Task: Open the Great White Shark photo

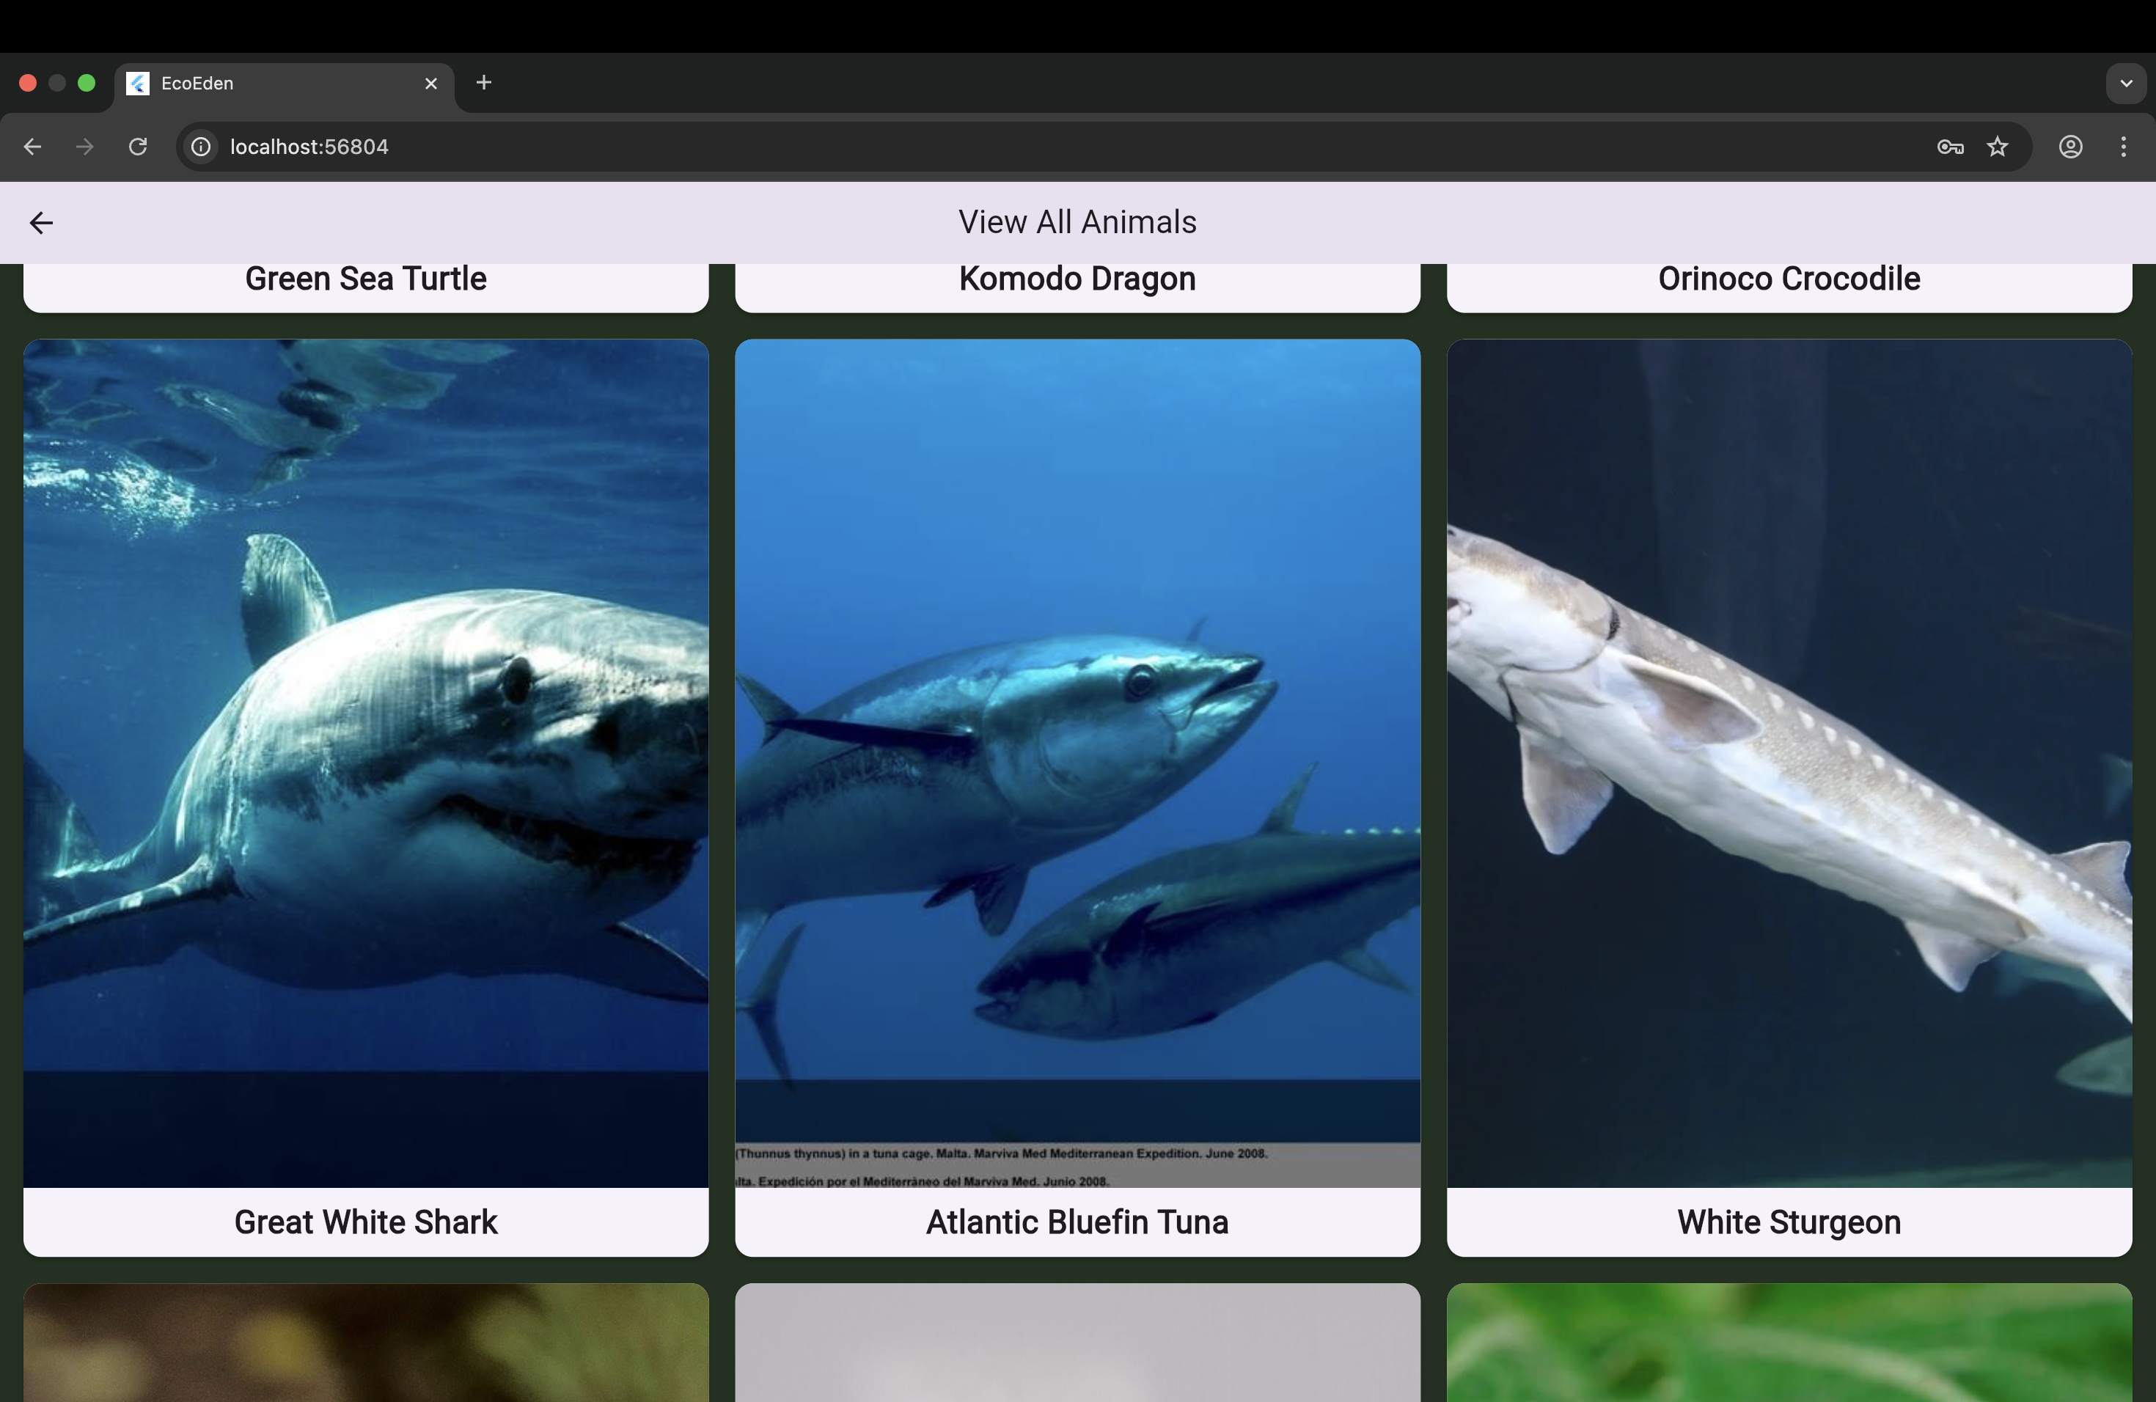Action: pyautogui.click(x=366, y=763)
